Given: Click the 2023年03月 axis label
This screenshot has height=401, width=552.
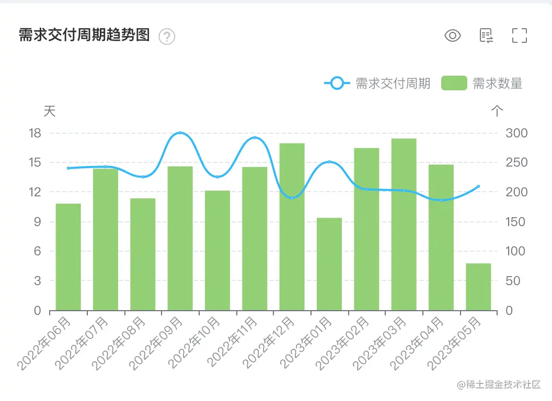Looking at the screenshot, I should [x=379, y=344].
